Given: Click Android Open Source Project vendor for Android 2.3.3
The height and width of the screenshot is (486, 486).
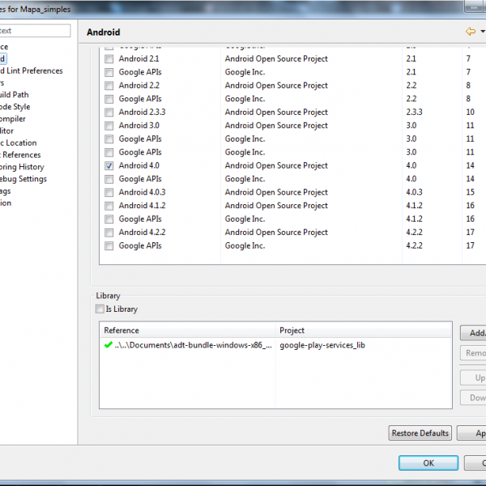Looking at the screenshot, I should tap(276, 113).
